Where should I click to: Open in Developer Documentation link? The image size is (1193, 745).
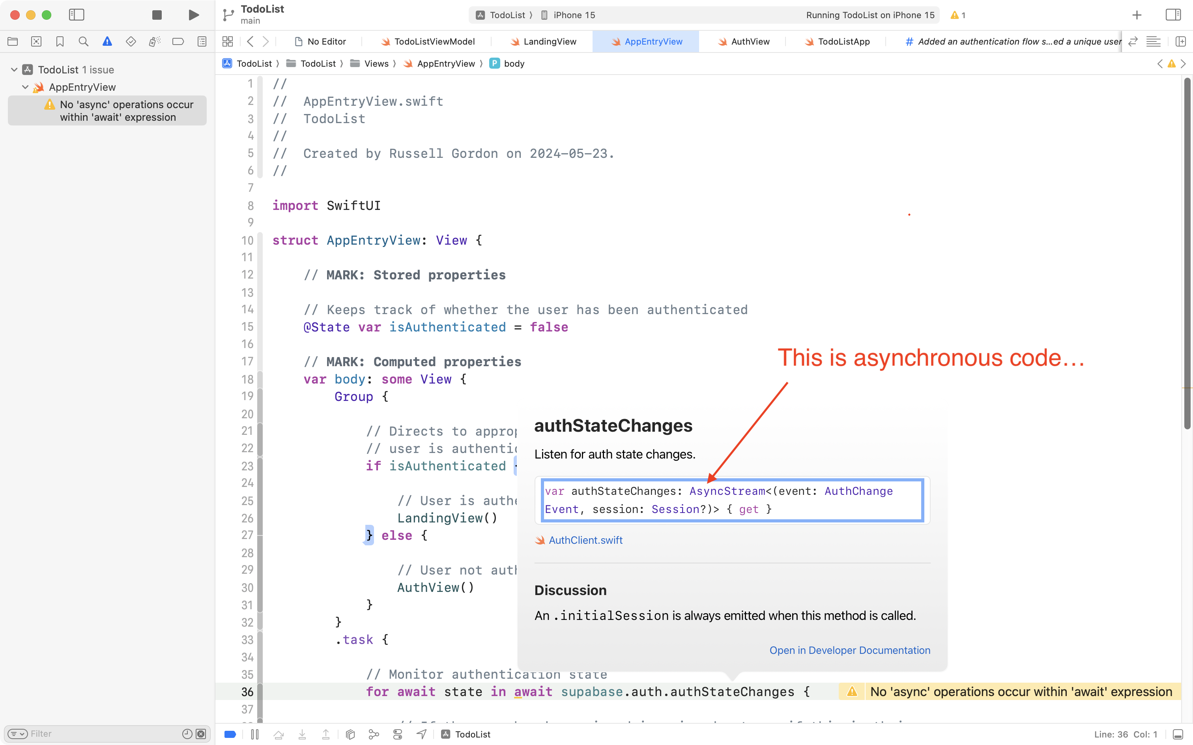click(850, 650)
